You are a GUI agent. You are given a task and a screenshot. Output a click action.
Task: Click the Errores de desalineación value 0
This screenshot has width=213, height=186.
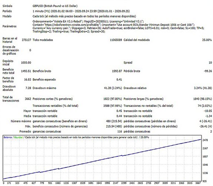click(x=30, y=50)
